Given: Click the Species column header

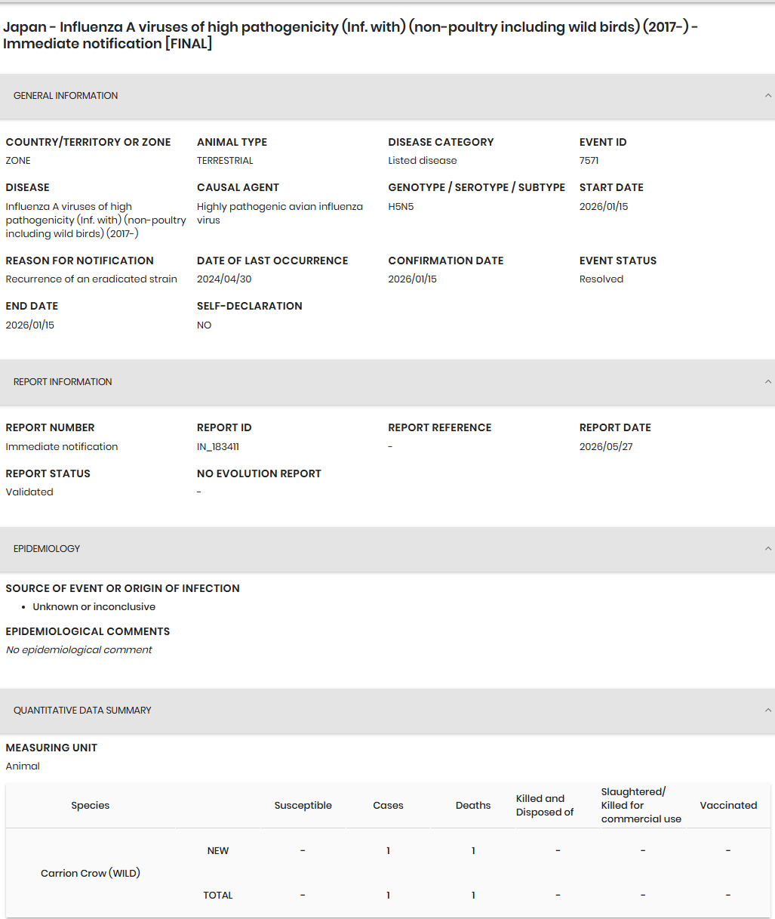Looking at the screenshot, I should click(91, 806).
